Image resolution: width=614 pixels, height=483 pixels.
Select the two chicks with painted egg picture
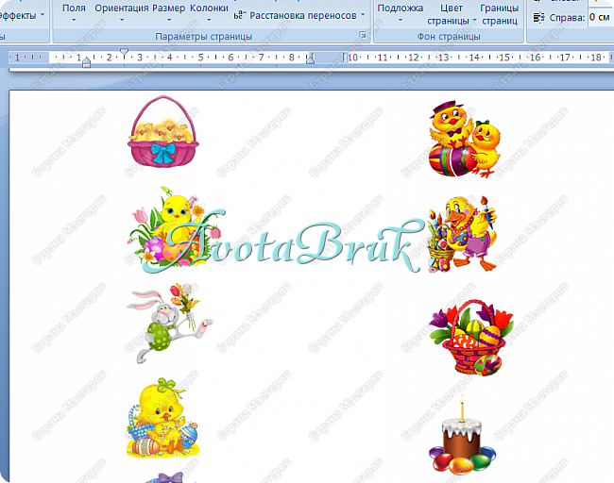pyautogui.click(x=465, y=139)
